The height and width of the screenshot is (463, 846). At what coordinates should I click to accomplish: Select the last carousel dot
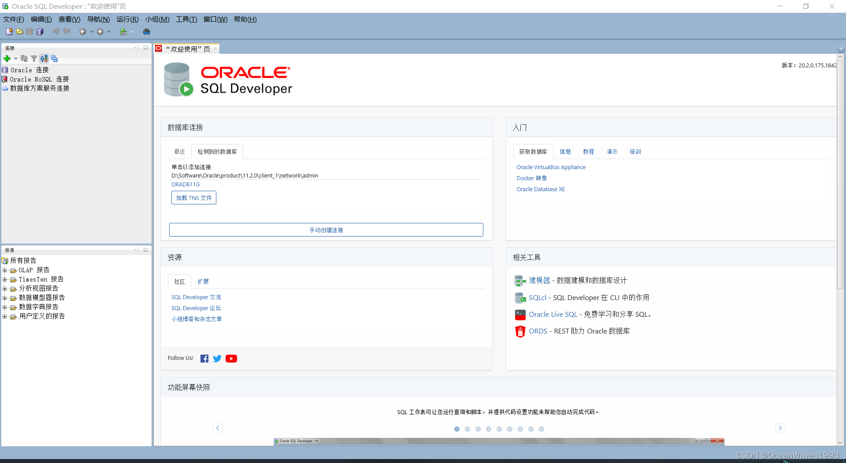coord(542,429)
